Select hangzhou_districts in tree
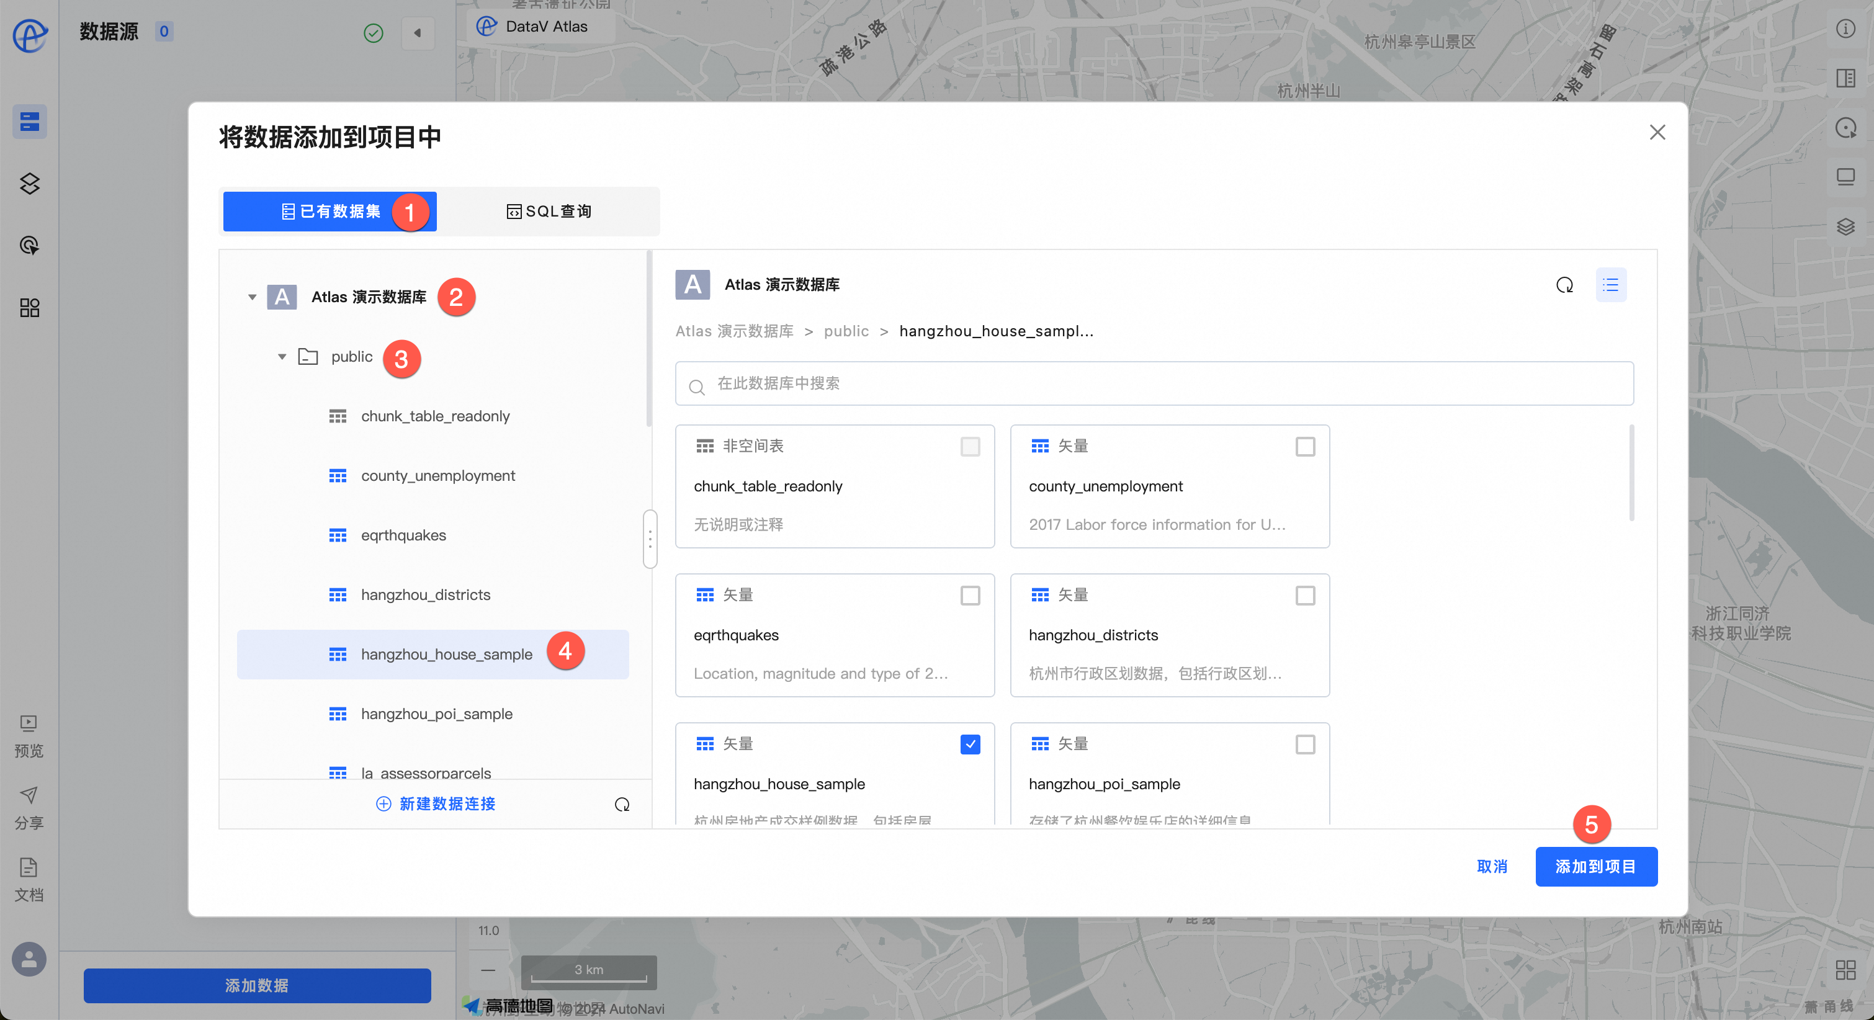Viewport: 1874px width, 1020px height. click(433, 595)
